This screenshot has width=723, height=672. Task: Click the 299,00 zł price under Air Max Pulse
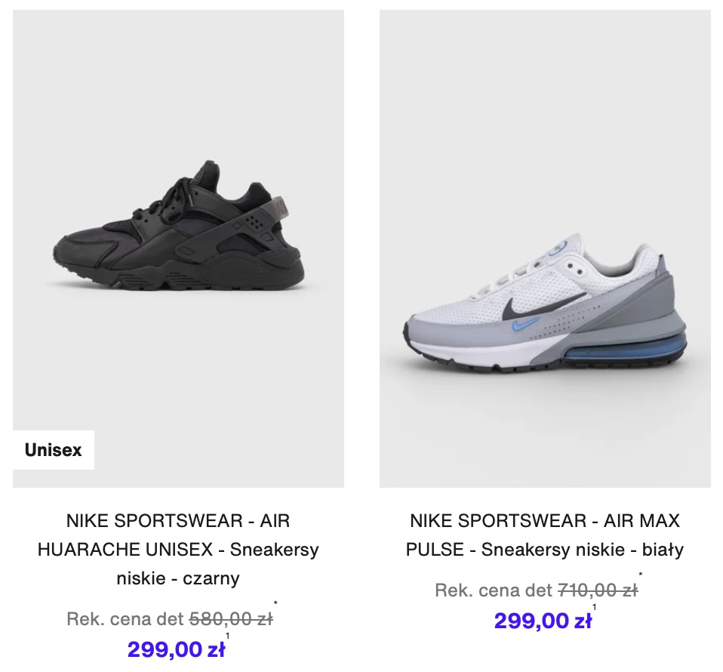(543, 621)
